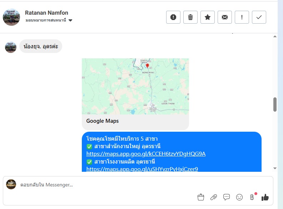Image resolution: width=283 pixels, height=209 pixels.
Task: Open saved replies speech bubble icon
Action: pos(226,197)
